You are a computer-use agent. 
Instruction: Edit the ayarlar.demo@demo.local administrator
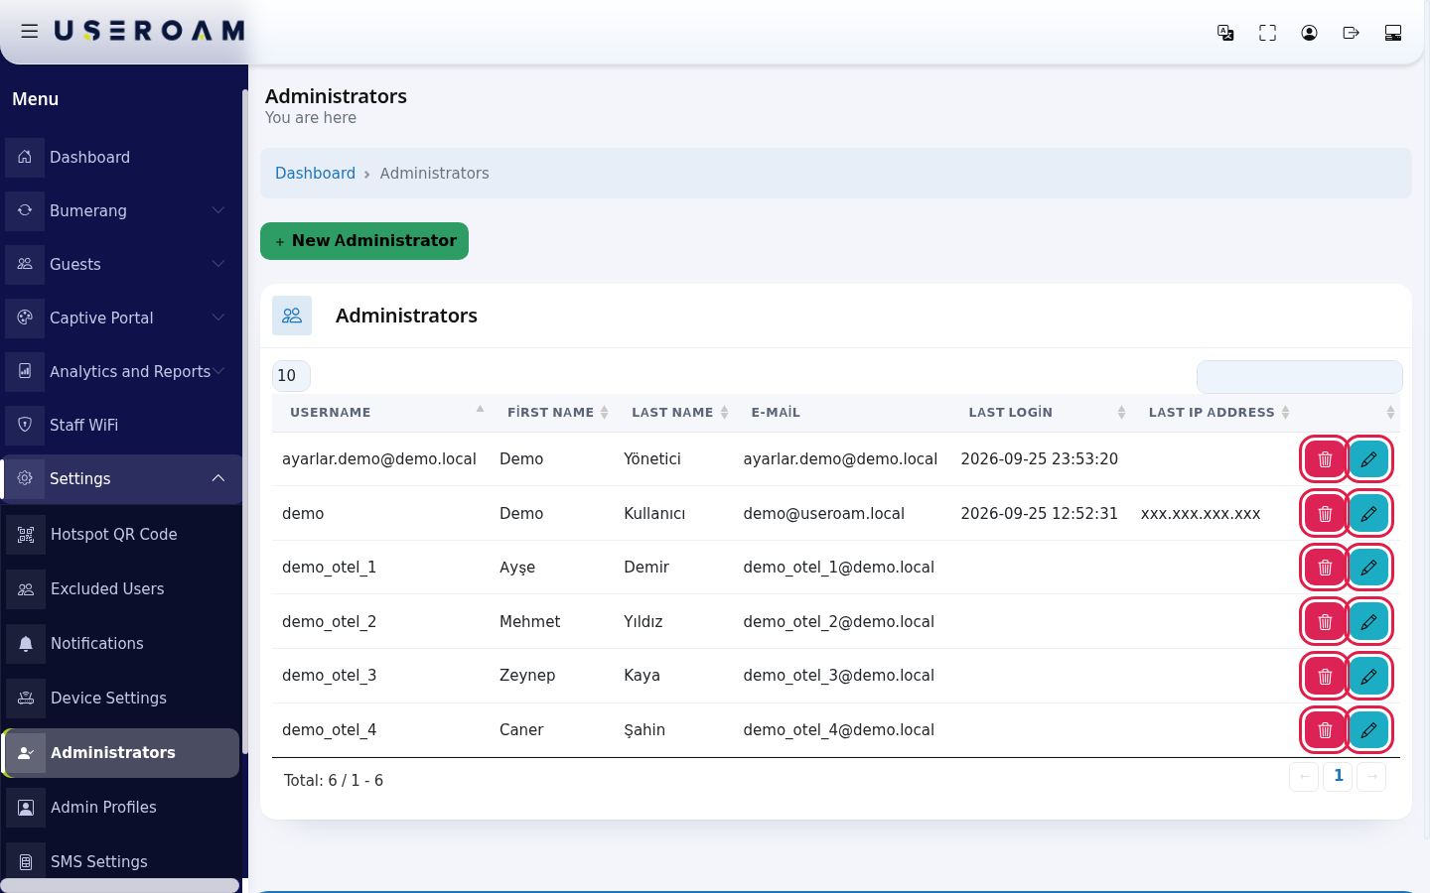point(1368,459)
